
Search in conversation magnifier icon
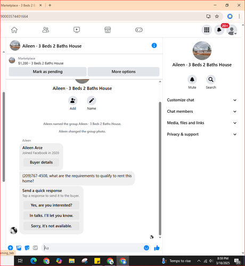point(211,80)
